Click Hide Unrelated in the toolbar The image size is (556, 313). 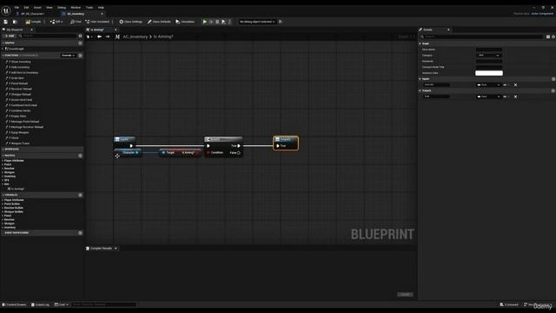pyautogui.click(x=97, y=22)
